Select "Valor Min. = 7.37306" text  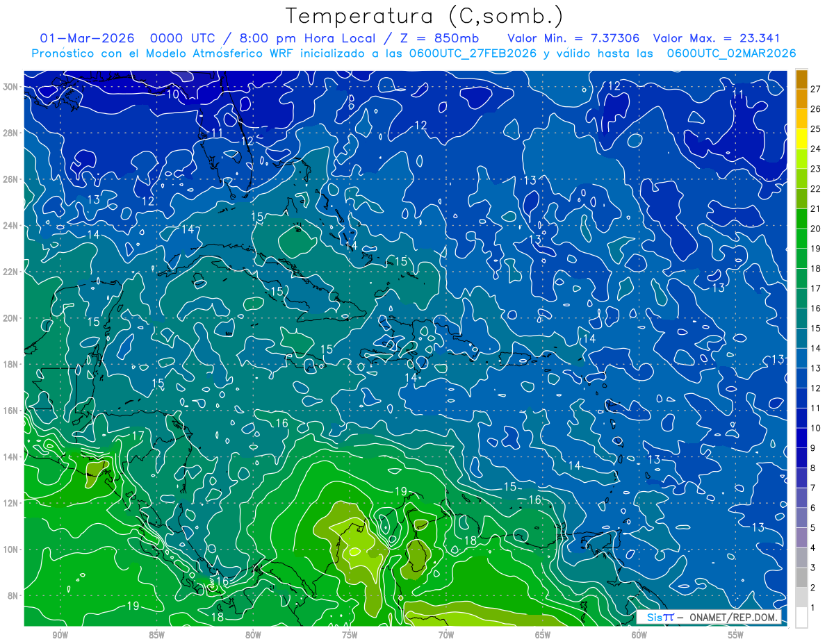(573, 38)
